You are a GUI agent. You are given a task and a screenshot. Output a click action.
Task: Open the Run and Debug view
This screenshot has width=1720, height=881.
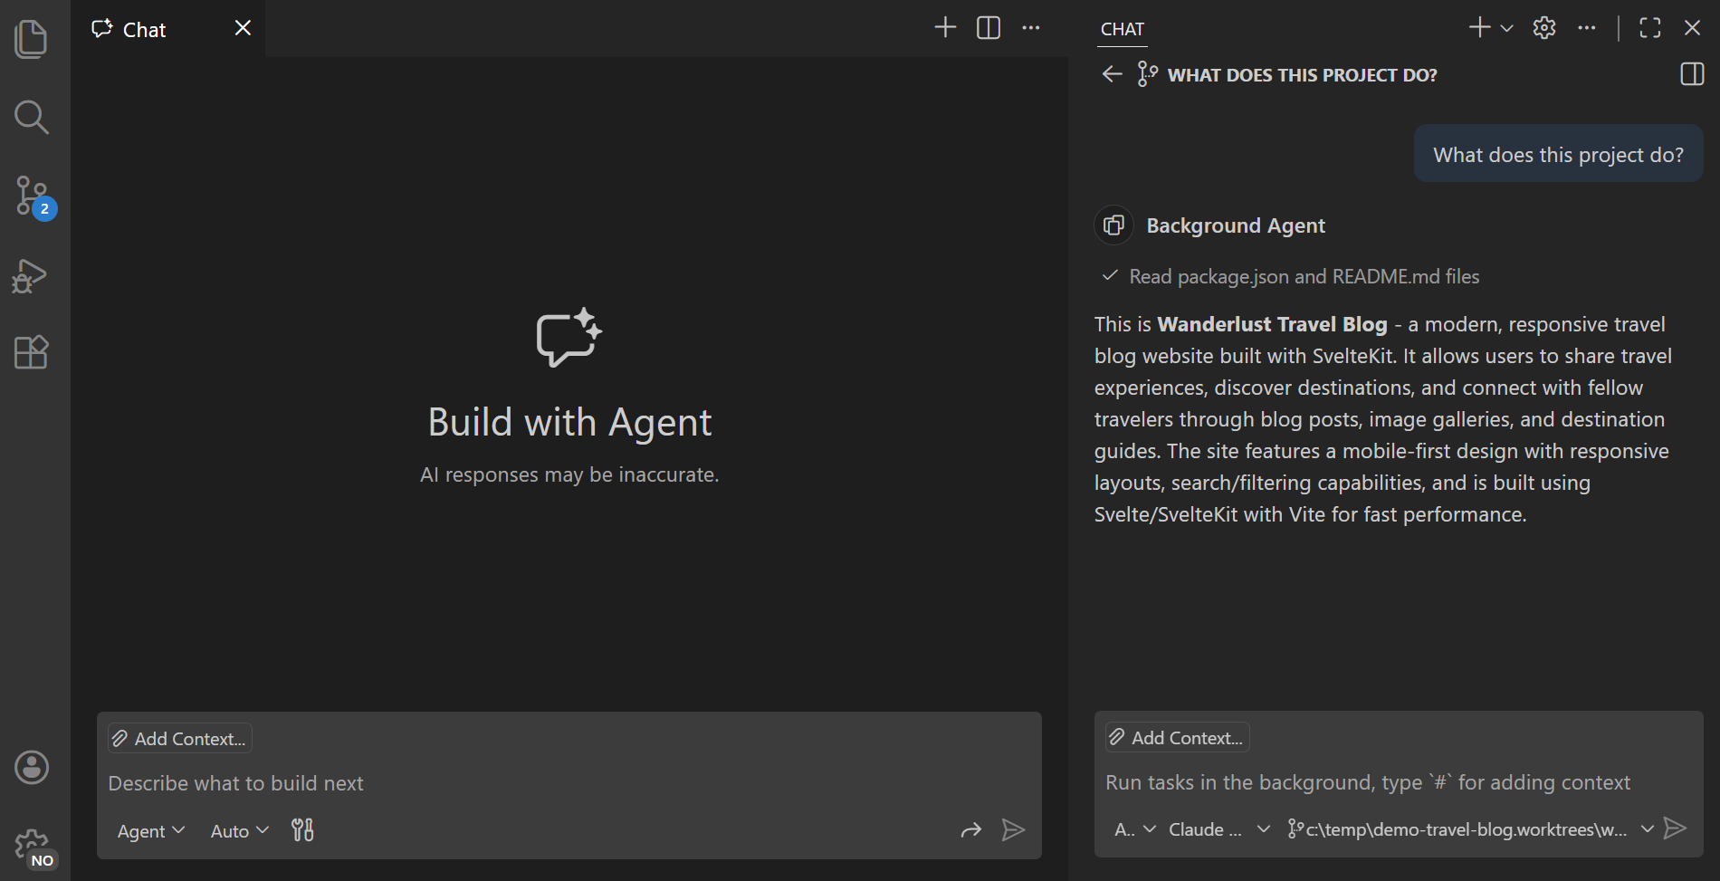click(32, 275)
